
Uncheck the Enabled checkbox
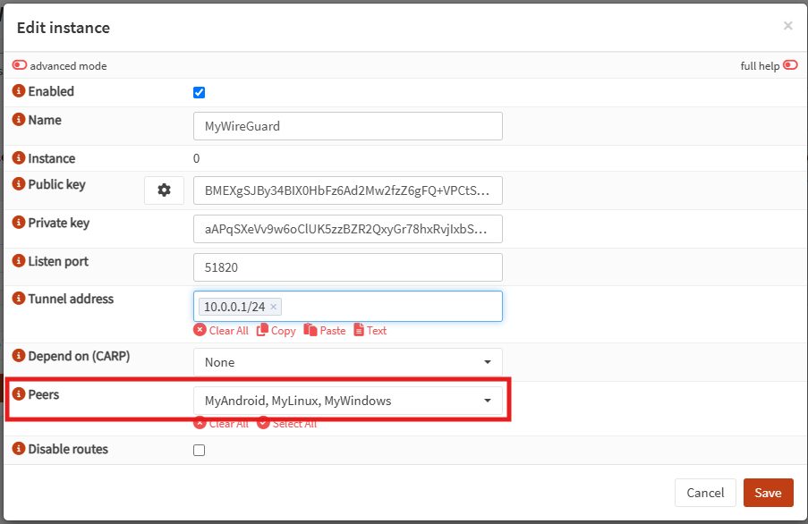[x=200, y=92]
